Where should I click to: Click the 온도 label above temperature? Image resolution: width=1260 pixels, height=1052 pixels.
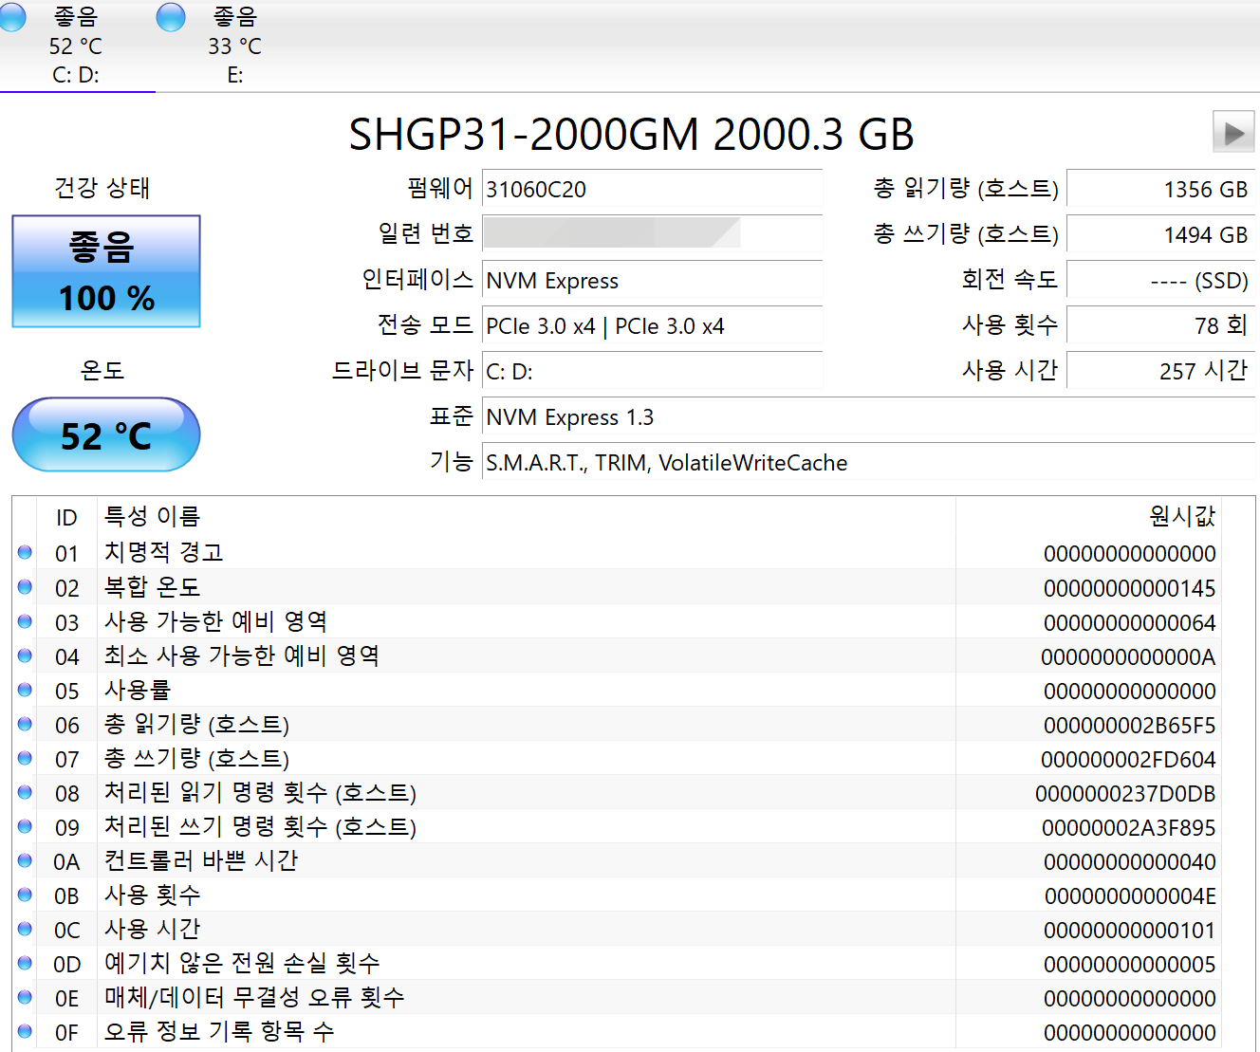[102, 370]
